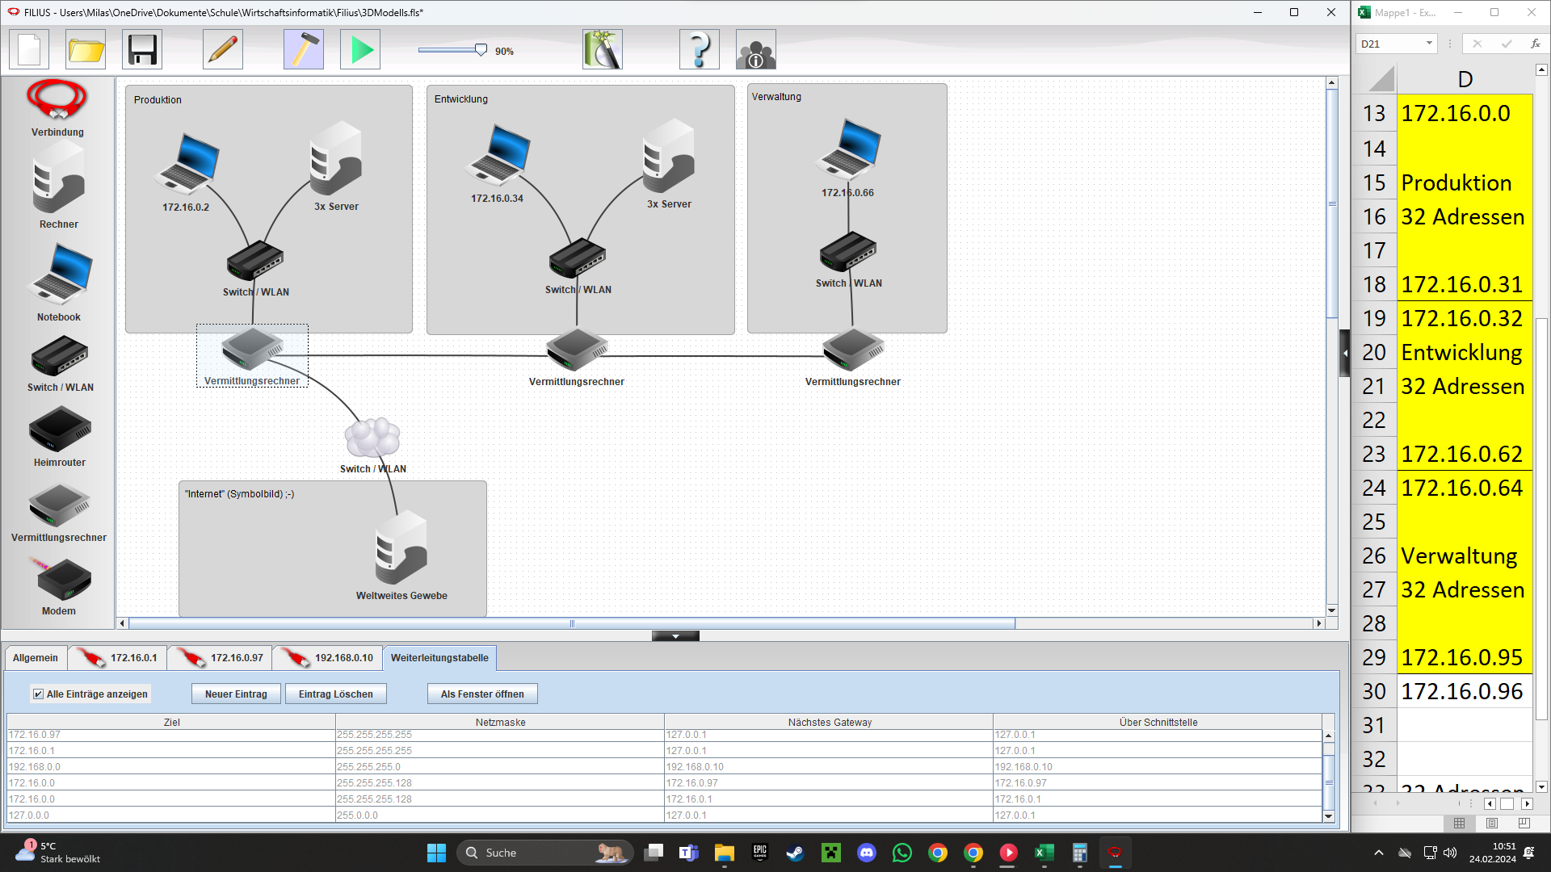Click the Neuer Eintrag button
The image size is (1551, 872).
point(236,694)
